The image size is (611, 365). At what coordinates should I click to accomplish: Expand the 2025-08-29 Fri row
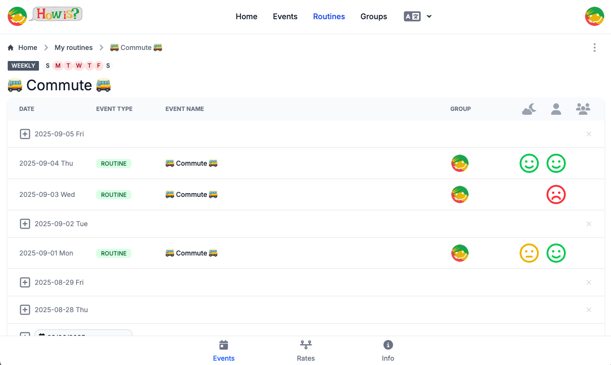coord(25,282)
